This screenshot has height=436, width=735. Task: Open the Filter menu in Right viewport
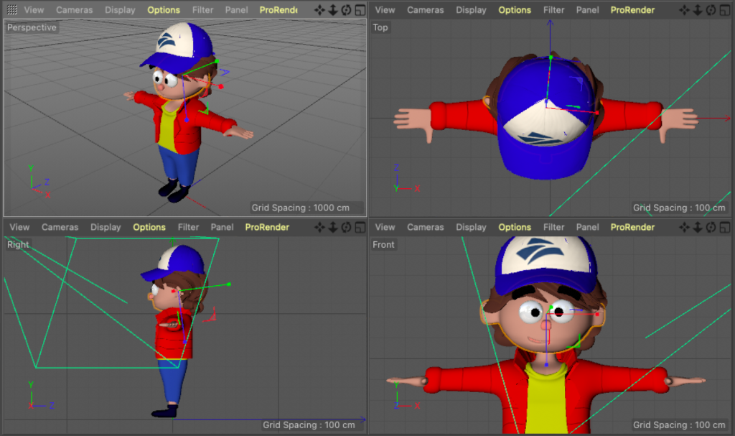(188, 227)
